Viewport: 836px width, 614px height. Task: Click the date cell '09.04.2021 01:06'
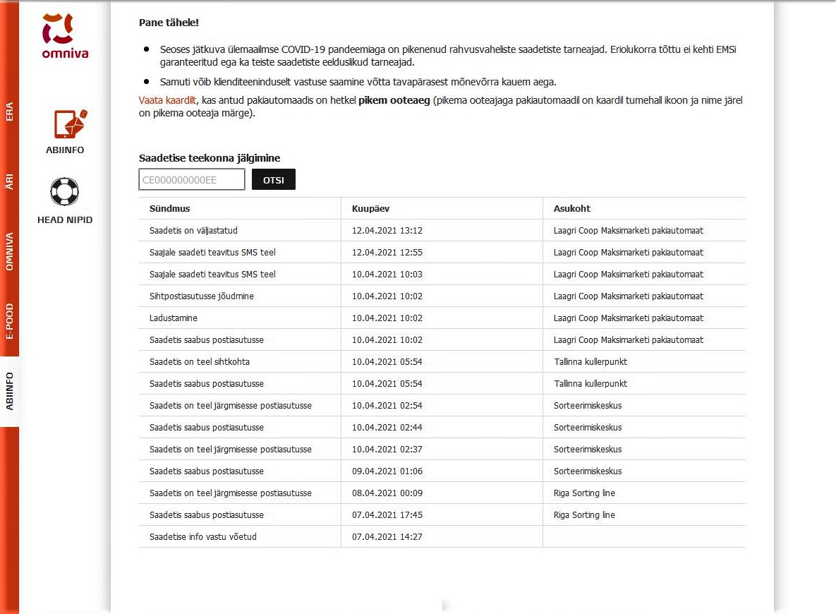(387, 471)
